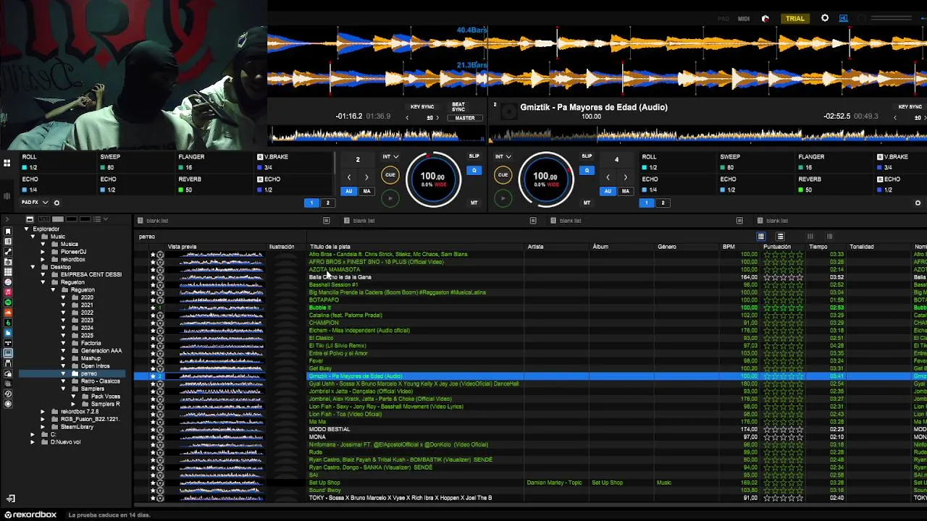Expand the rekordbox 7.2.8 folder
This screenshot has height=521, width=927.
43,412
